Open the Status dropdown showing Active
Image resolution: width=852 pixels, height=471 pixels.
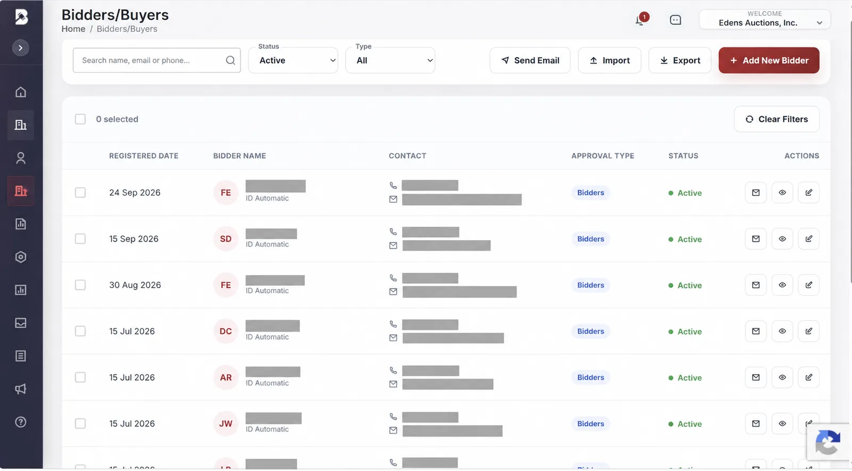(x=293, y=60)
